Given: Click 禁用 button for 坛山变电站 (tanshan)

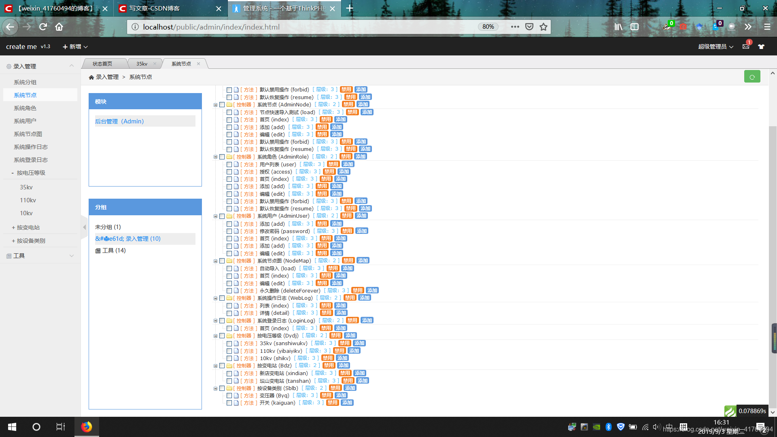Looking at the screenshot, I should click(348, 381).
